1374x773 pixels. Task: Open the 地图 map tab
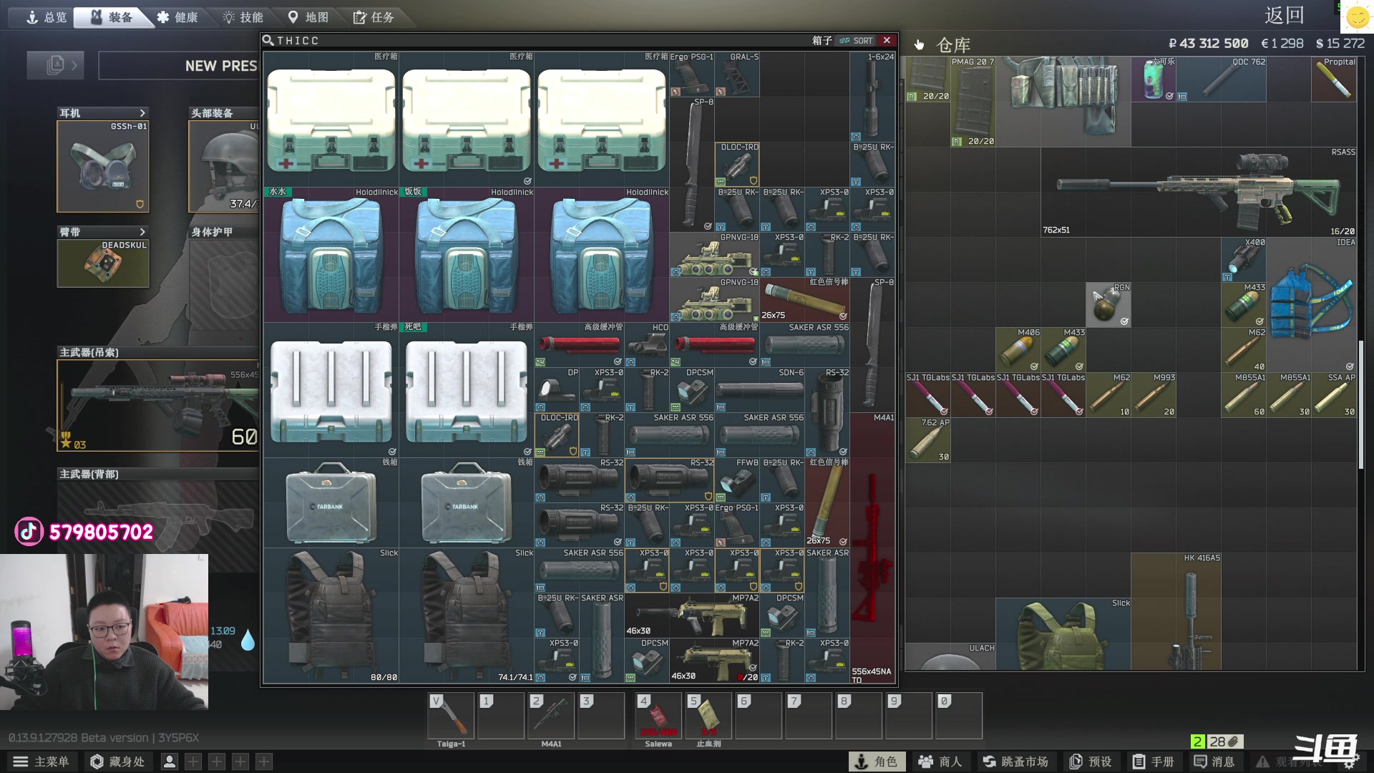[308, 17]
